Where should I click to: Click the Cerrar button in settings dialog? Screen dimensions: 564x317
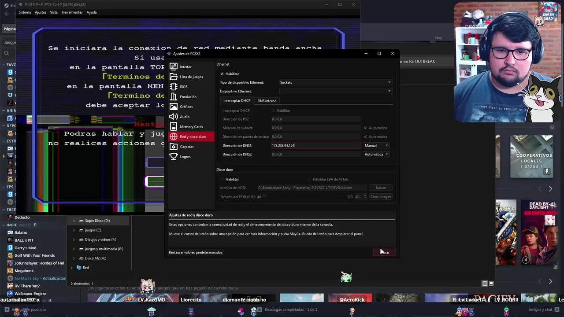pos(384,252)
